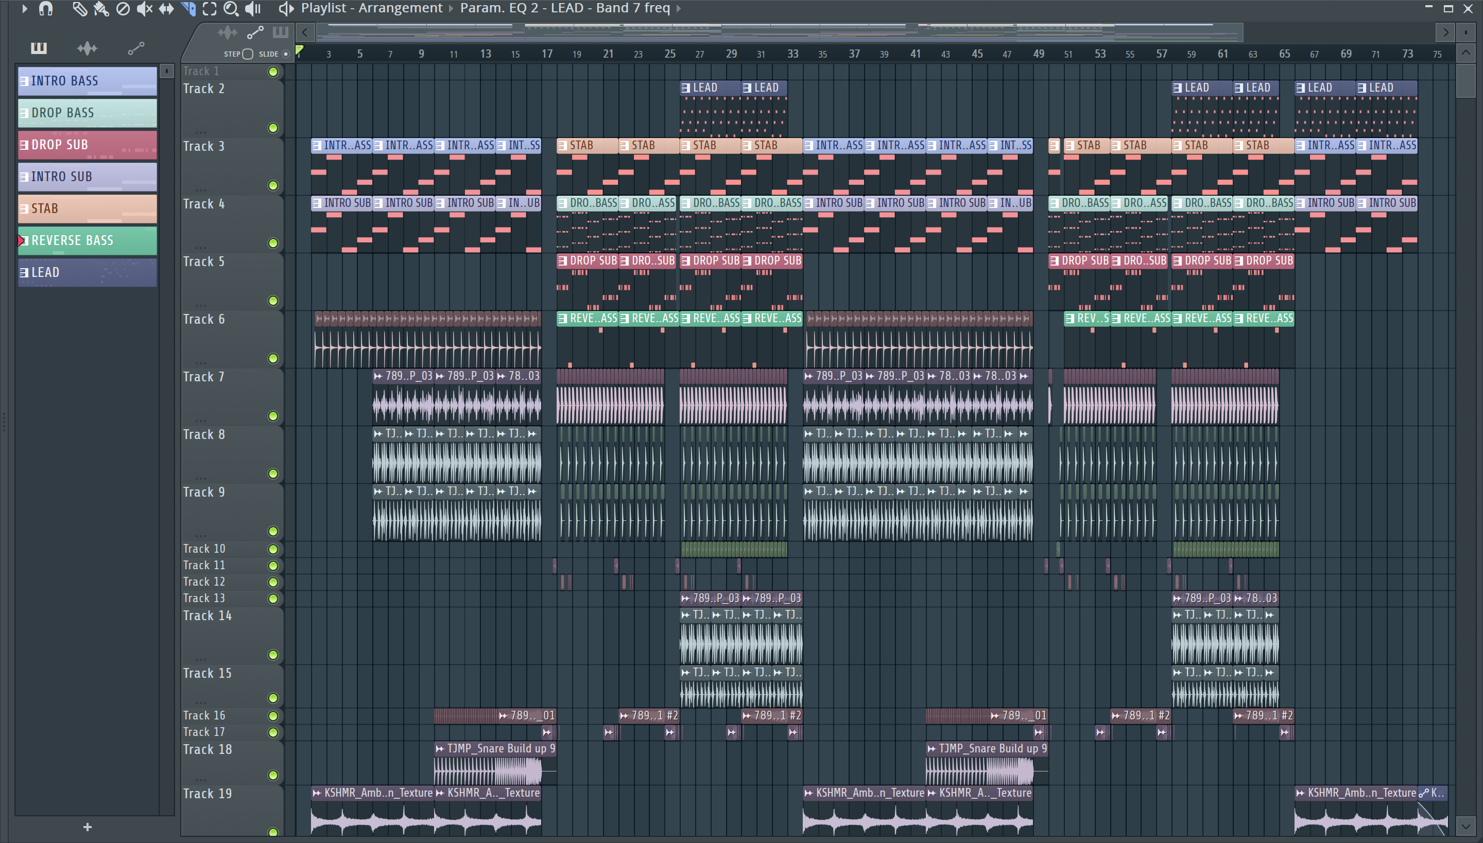Select the Select marquee tool
The height and width of the screenshot is (843, 1483).
[x=210, y=9]
